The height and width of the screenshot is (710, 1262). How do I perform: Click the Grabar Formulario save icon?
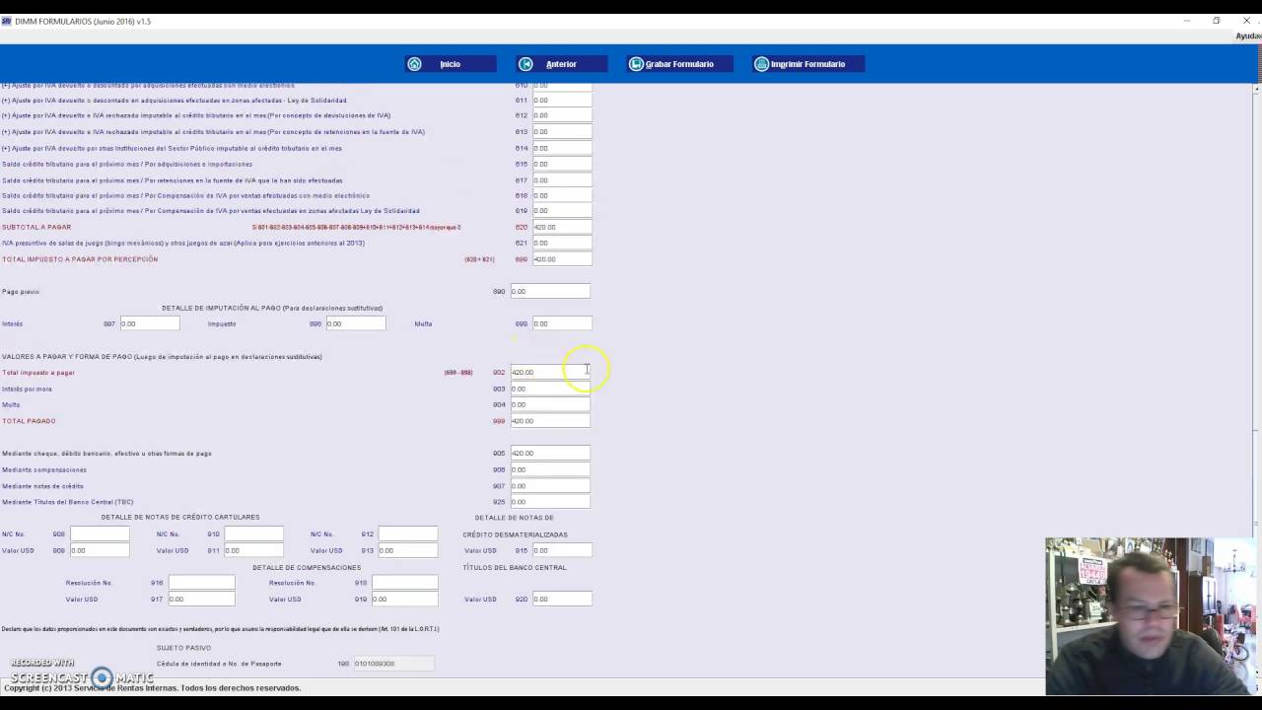636,64
